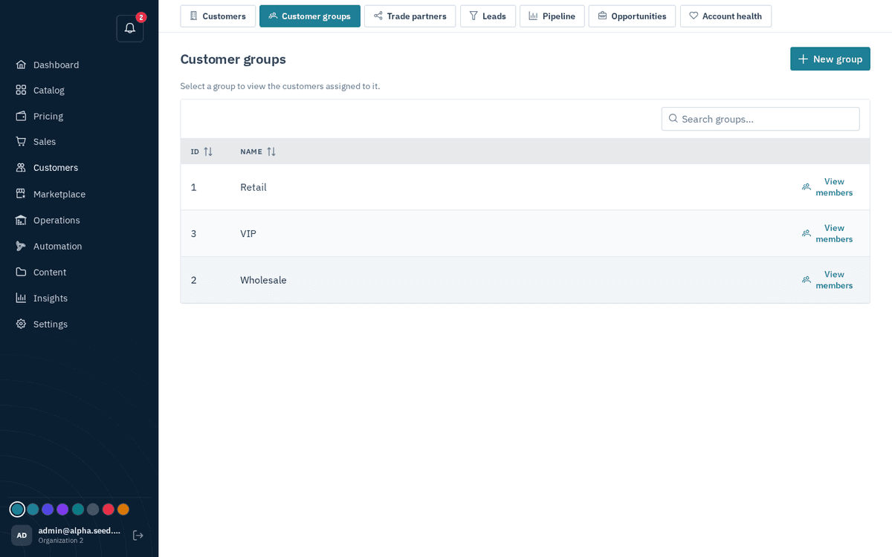Select the Retail group name
Image resolution: width=892 pixels, height=557 pixels.
(253, 187)
